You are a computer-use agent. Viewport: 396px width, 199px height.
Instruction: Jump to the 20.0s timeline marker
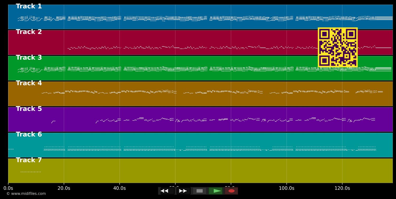(x=64, y=188)
